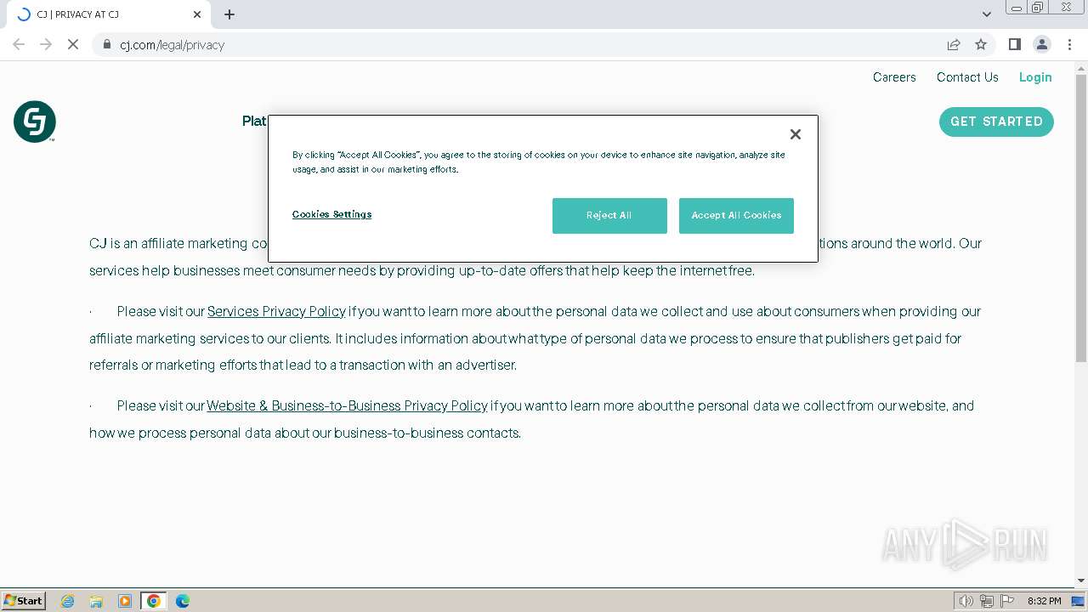Open File Explorer from taskbar
Image resolution: width=1088 pixels, height=612 pixels.
96,601
